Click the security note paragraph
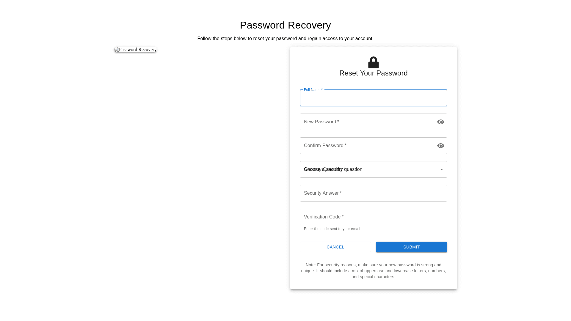Viewport: 571px width, 321px height. 373,271
